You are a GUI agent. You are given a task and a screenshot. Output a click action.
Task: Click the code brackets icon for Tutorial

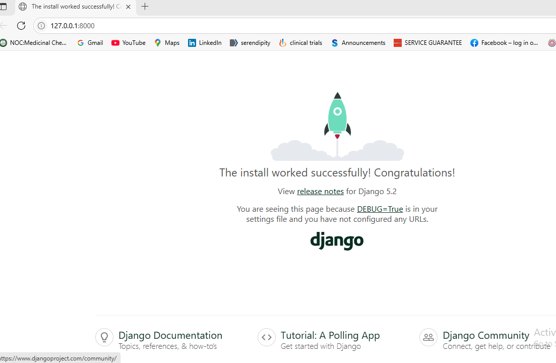point(267,337)
